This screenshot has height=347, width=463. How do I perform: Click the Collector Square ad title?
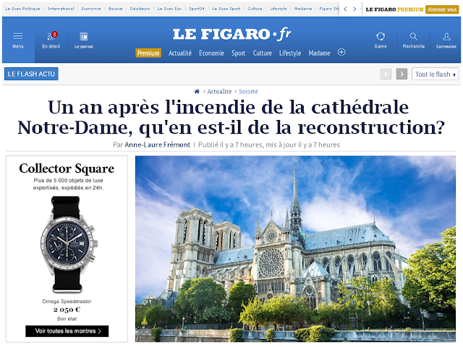pos(67,168)
